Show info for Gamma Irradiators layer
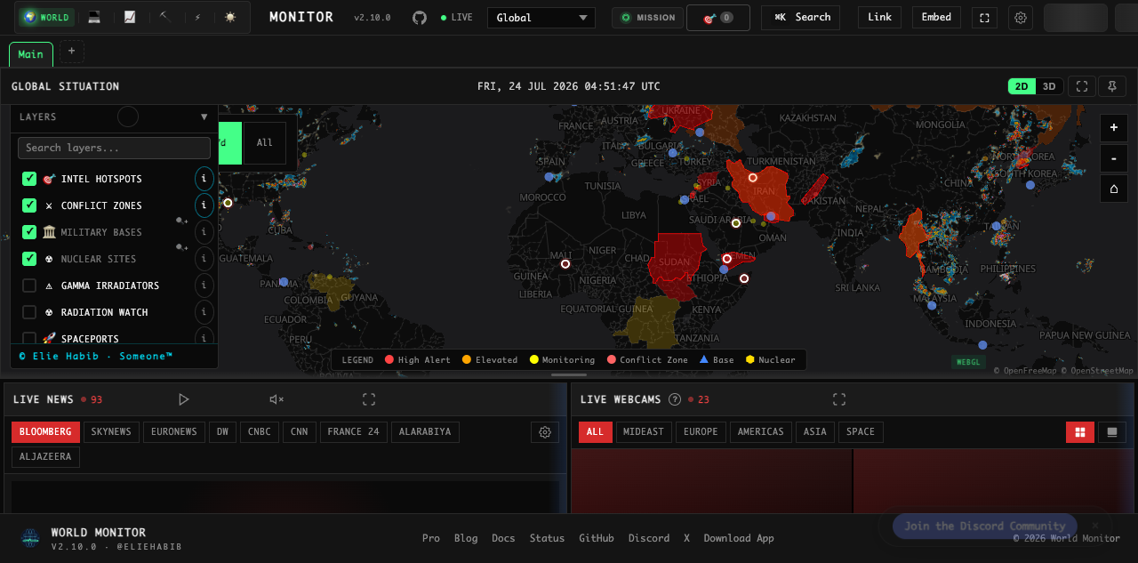Viewport: 1138px width, 563px height. pos(204,286)
